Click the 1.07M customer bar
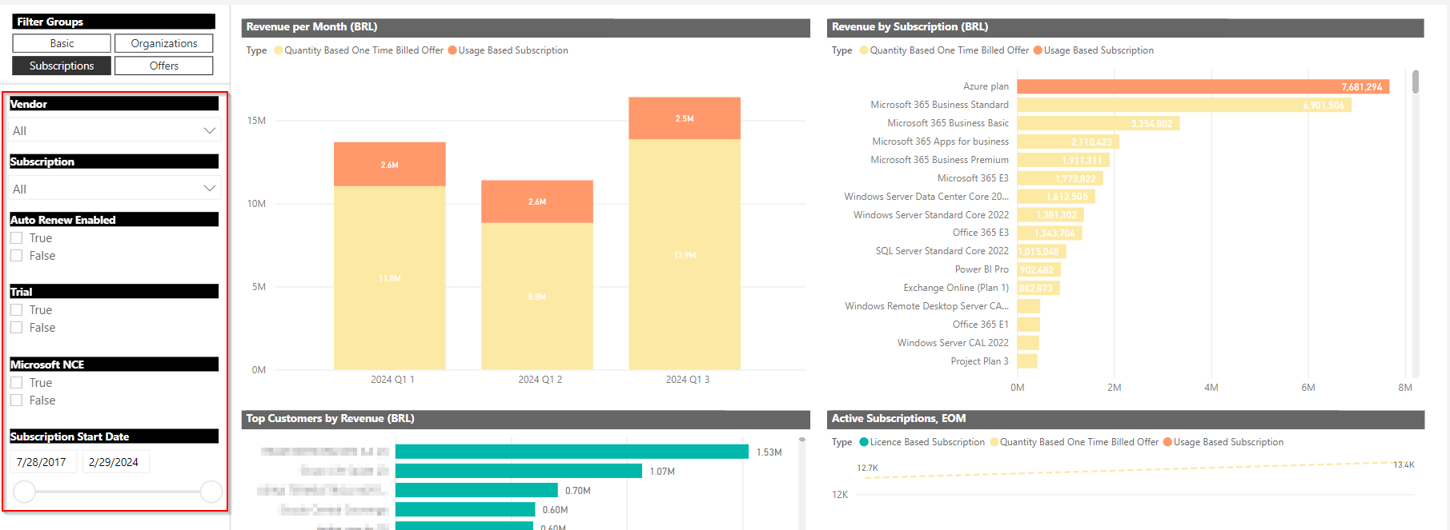The width and height of the screenshot is (1450, 530). (519, 471)
